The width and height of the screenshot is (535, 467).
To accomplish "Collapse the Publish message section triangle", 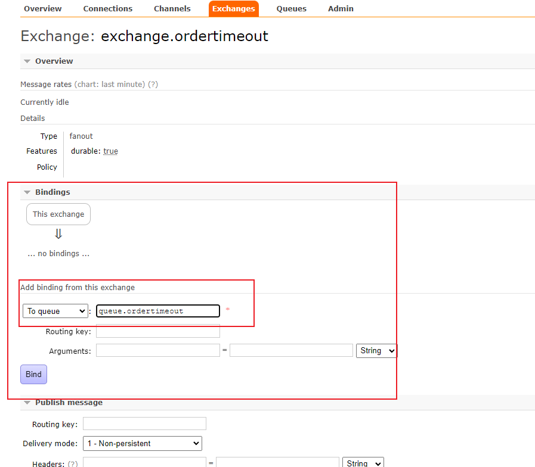I will [27, 403].
